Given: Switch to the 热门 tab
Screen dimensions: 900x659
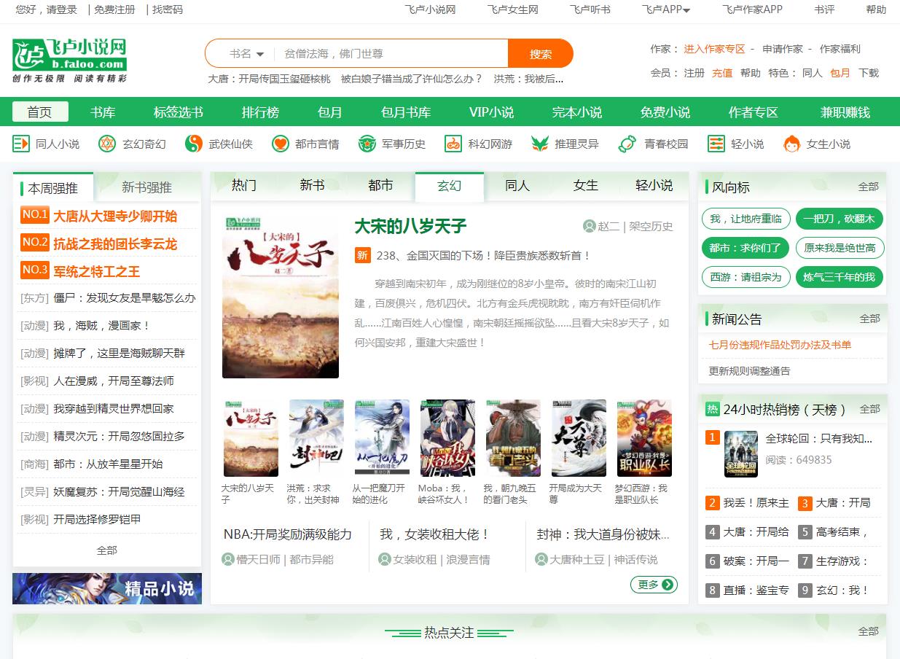Looking at the screenshot, I should coord(244,185).
